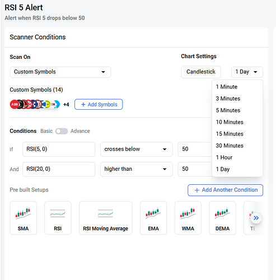Expand the Custom Symbols scan dropdown
The width and height of the screenshot is (276, 280).
pyautogui.click(x=60, y=72)
